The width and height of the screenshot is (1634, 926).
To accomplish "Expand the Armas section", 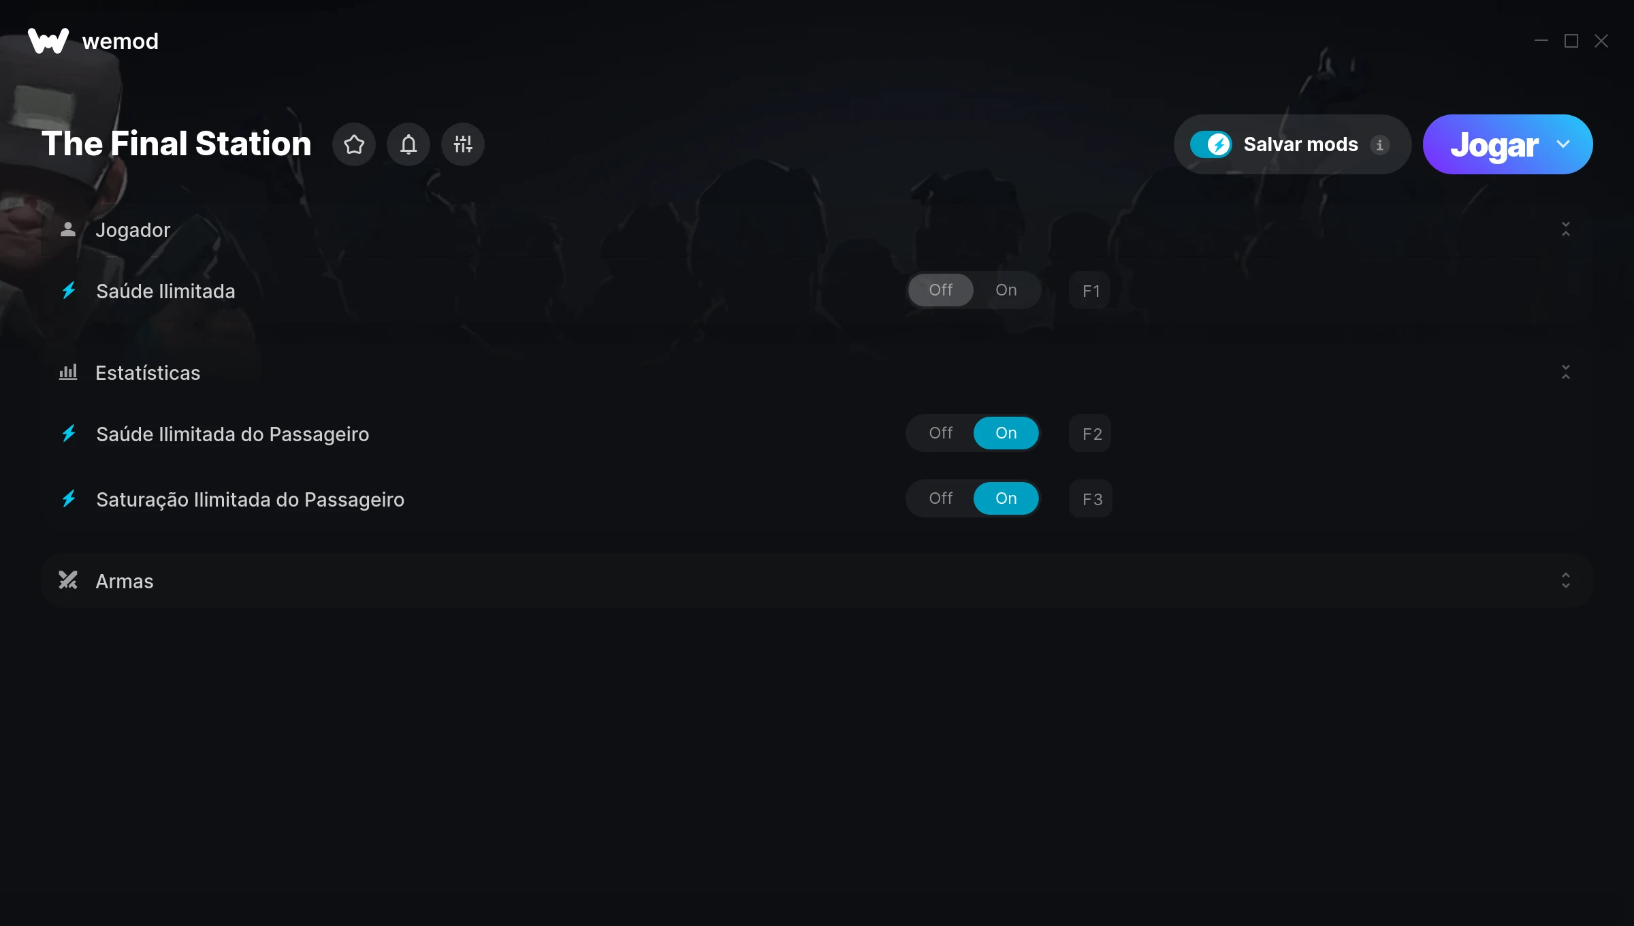I will (x=1566, y=580).
